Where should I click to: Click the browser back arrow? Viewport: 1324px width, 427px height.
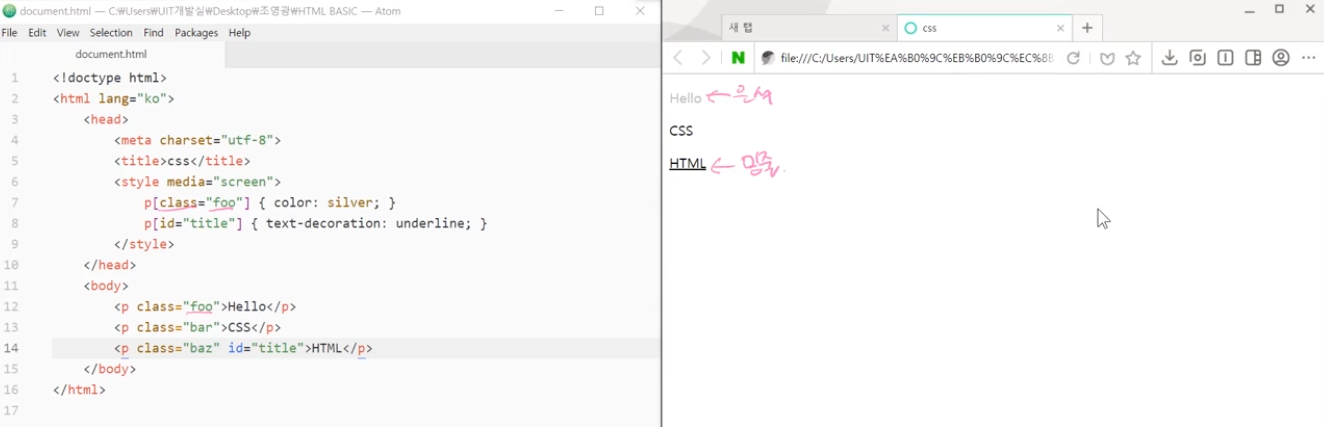678,58
